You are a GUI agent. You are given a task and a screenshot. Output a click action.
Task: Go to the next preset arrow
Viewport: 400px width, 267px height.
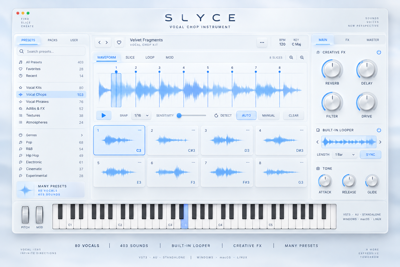107,43
